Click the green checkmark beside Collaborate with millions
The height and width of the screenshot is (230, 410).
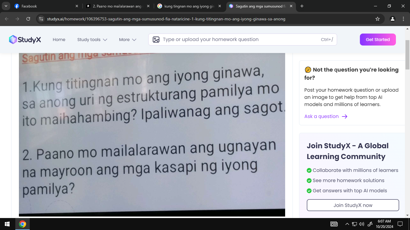[309, 170]
